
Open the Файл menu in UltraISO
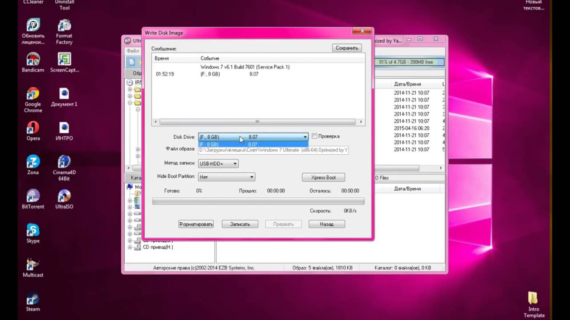133,51
